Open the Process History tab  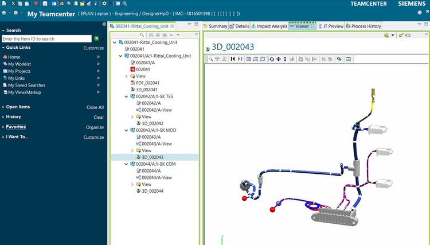tap(366, 26)
